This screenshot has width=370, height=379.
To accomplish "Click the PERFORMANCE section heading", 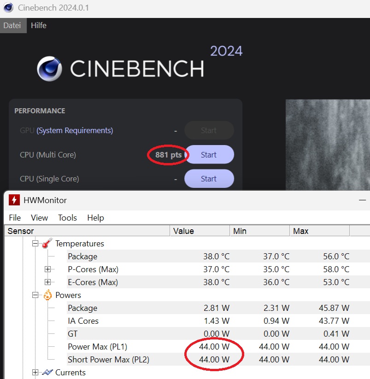I will point(40,111).
